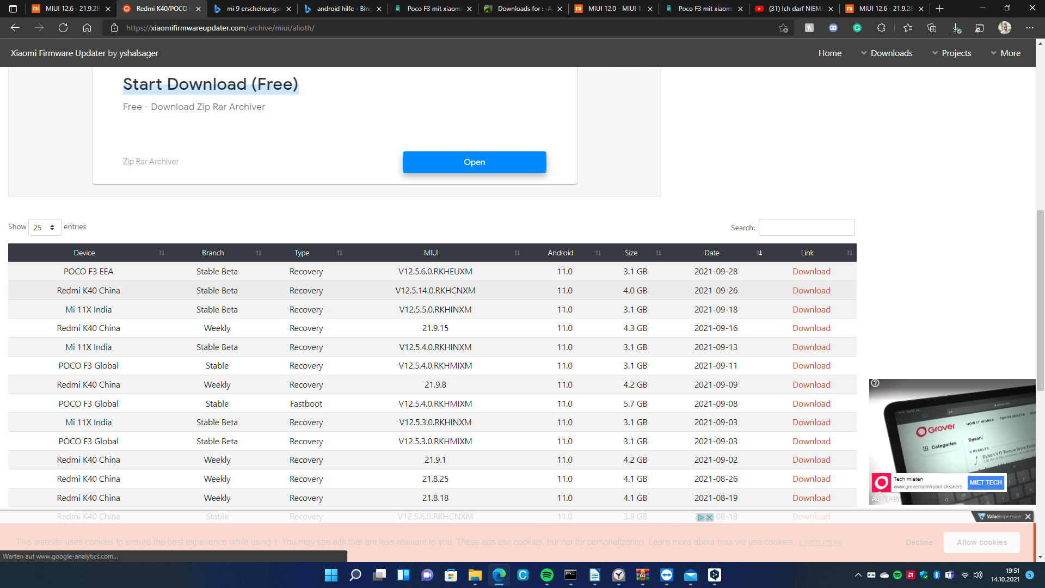Open the Favorites list icon
Viewport: 1045px width, 588px height.
click(x=907, y=28)
